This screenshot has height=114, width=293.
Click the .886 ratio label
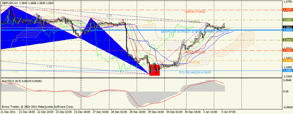click(149, 22)
